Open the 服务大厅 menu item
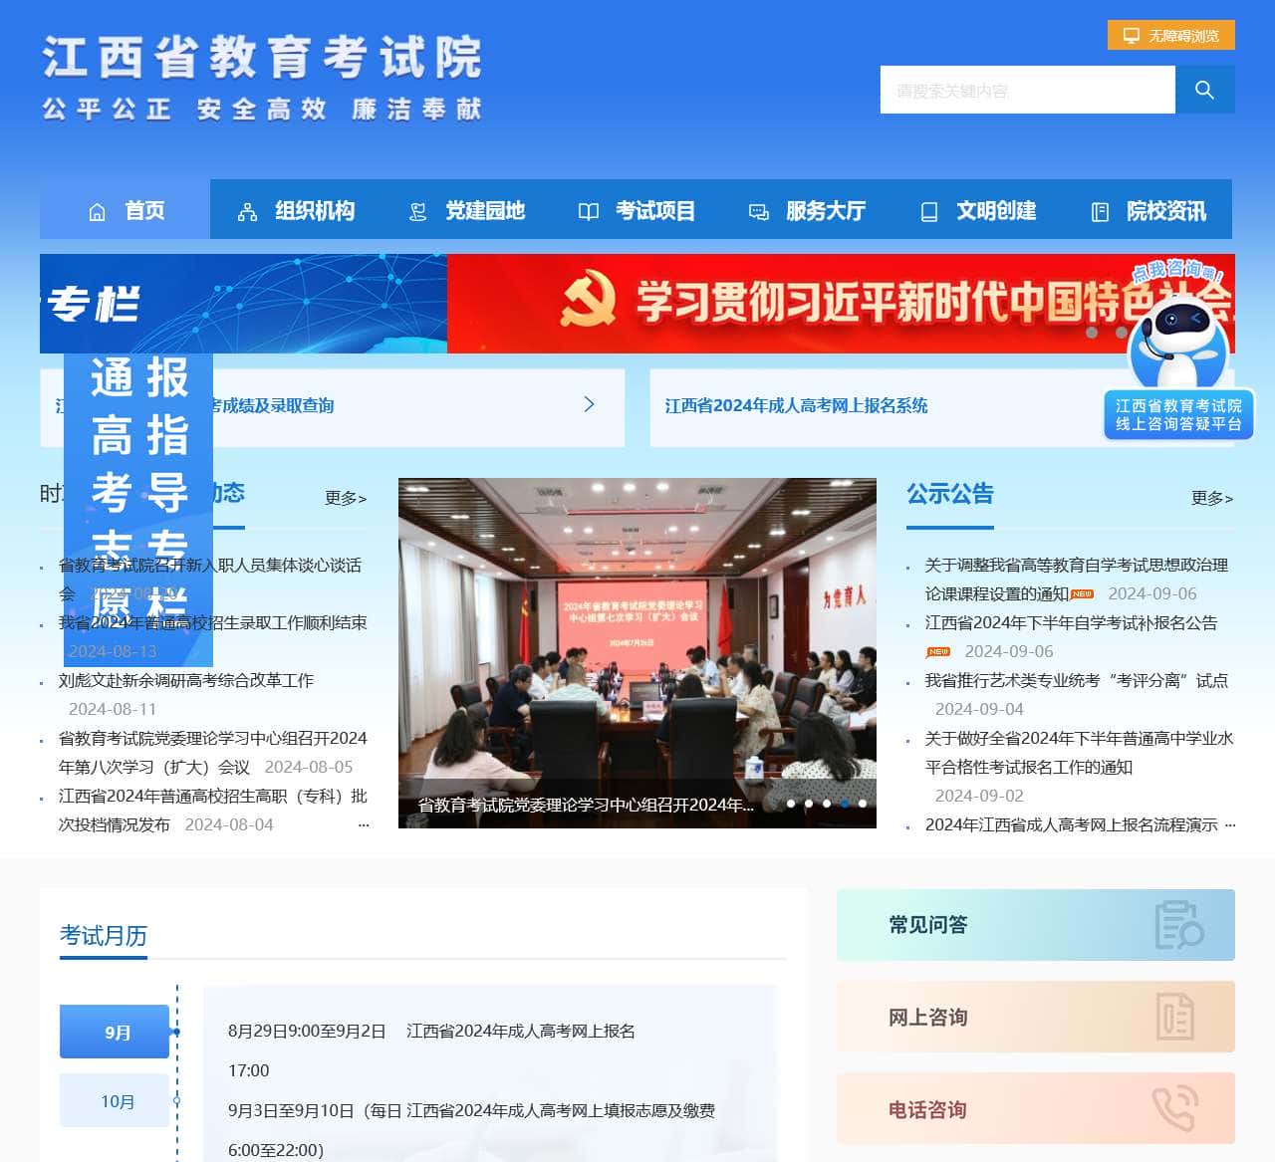This screenshot has width=1275, height=1162. click(x=825, y=211)
